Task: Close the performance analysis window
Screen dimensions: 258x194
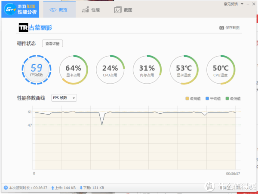Action: (x=254, y=4)
